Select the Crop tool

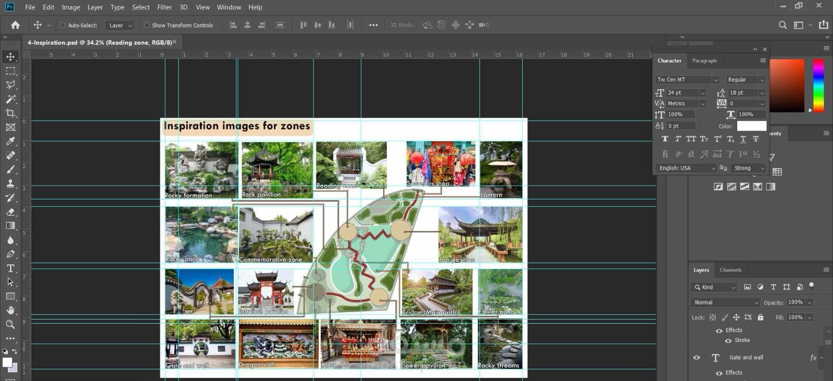pyautogui.click(x=10, y=113)
